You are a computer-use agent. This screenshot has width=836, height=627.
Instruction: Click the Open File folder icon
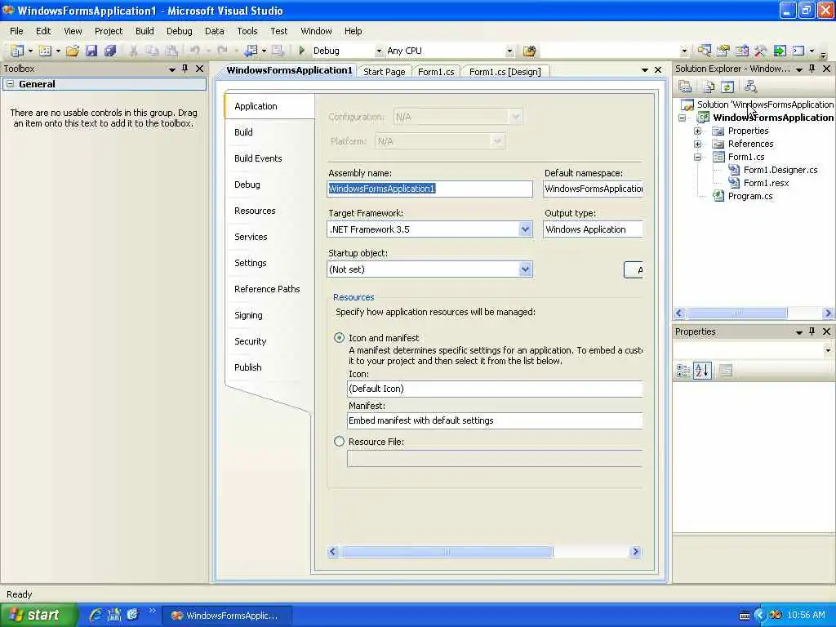[73, 51]
